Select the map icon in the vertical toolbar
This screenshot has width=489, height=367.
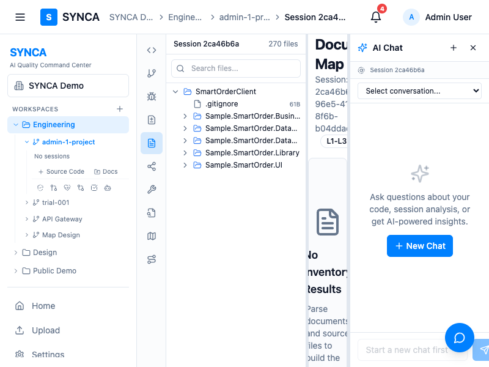point(152,236)
